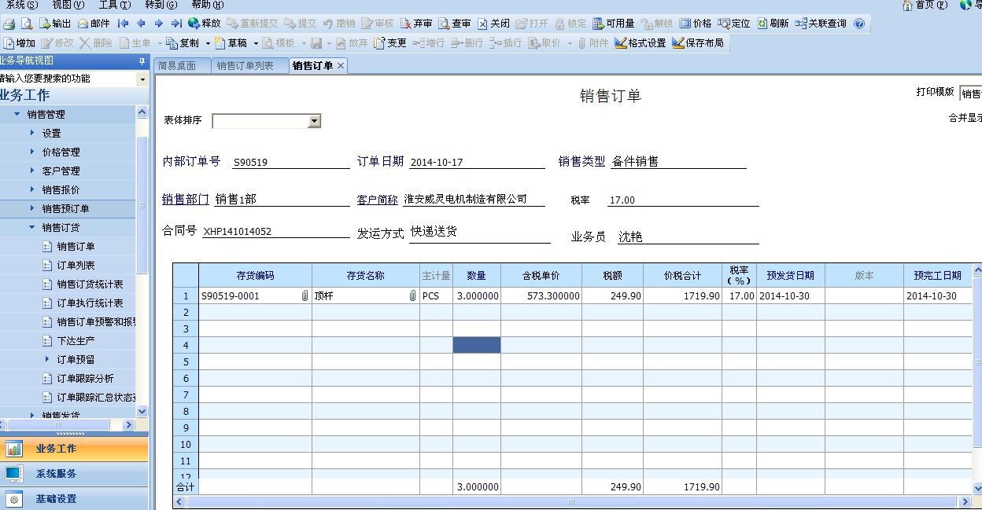Screen dimensions: 982x510
Task: Switch to the 简易桌面 tab
Action: [179, 67]
